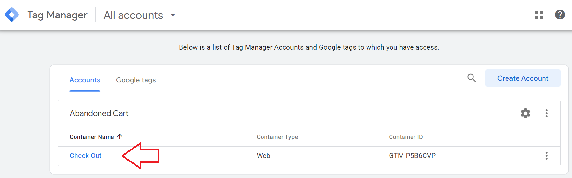Viewport: 572px width, 178px height.
Task: Click the Tag Manager logo icon
Action: [x=12, y=15]
